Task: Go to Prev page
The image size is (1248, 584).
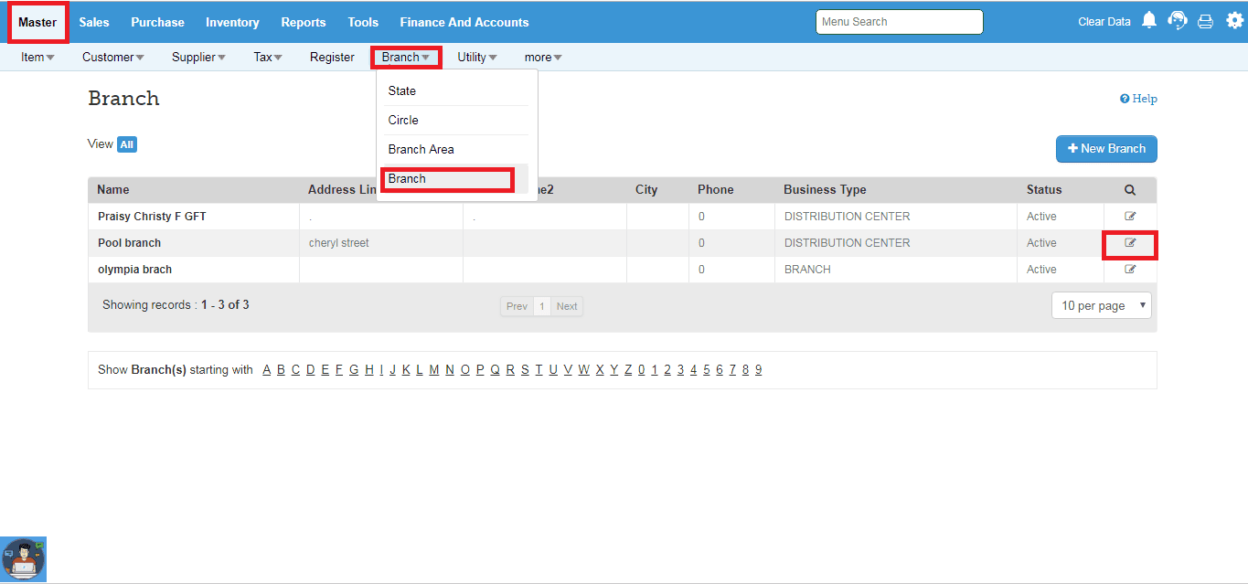Action: (517, 306)
